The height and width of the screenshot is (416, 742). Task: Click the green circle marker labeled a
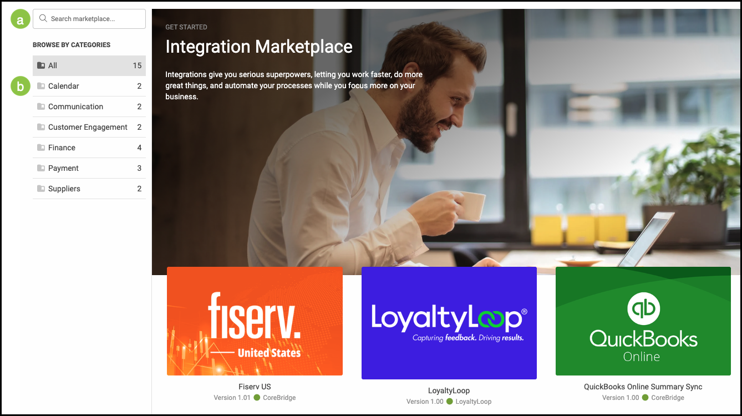pos(21,21)
